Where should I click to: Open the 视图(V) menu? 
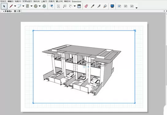18,2
